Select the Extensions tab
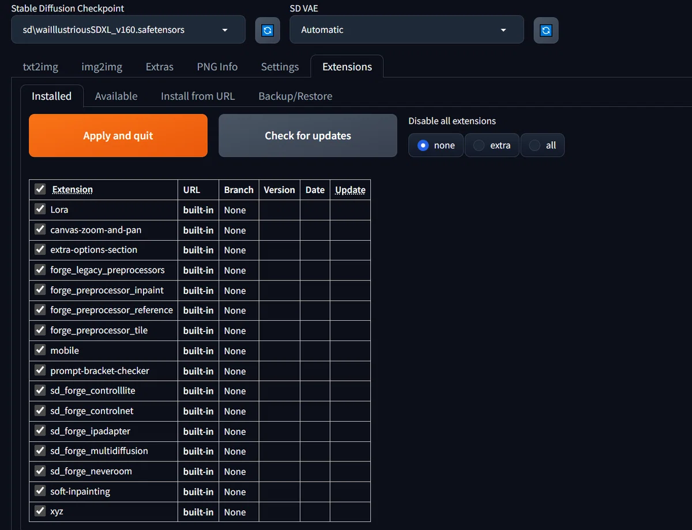The height and width of the screenshot is (530, 692). click(x=347, y=67)
